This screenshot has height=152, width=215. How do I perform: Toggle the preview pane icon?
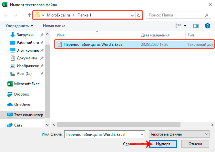[196, 26]
